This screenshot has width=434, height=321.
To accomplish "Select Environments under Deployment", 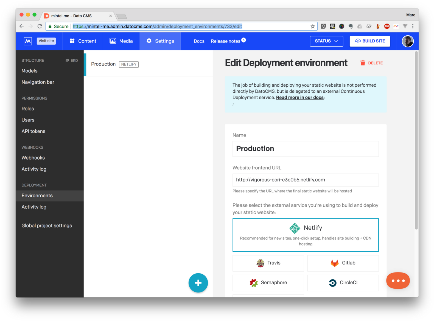I will (49, 196).
